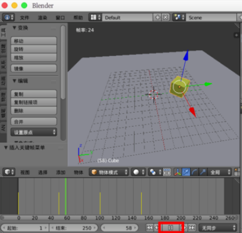The image size is (242, 233).
Task: Open the 渲染 menu
Action: (42, 18)
